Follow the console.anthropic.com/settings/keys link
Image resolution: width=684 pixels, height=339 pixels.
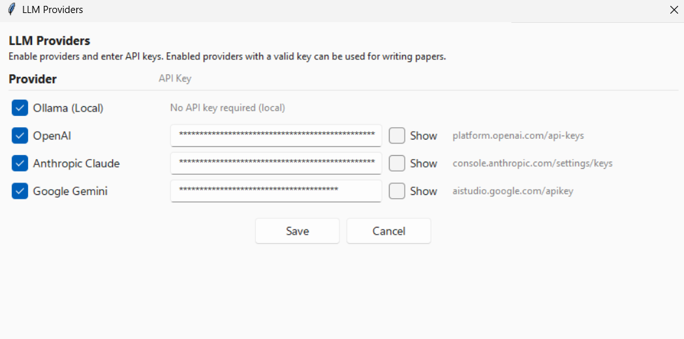[x=533, y=164]
